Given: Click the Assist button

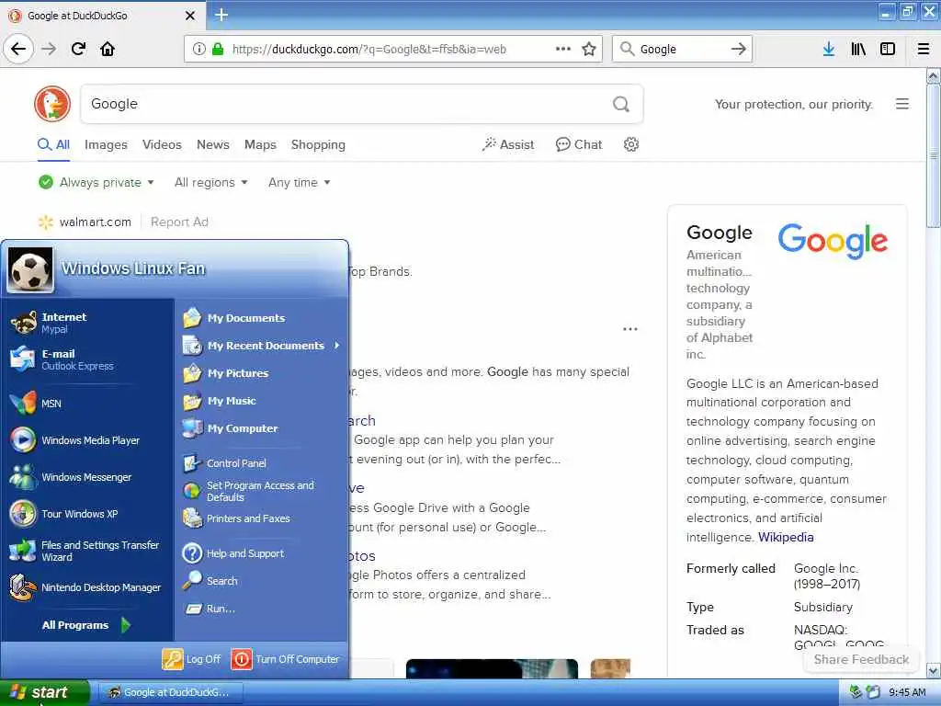Looking at the screenshot, I should [507, 144].
